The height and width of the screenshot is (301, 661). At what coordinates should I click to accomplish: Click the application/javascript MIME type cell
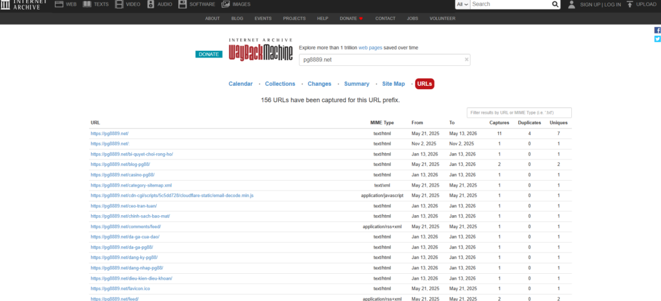point(382,196)
